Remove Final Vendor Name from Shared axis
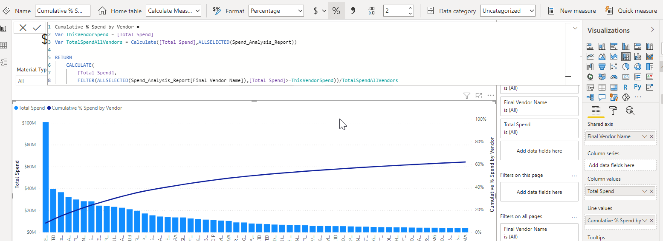This screenshot has height=241, width=663. pyautogui.click(x=651, y=136)
